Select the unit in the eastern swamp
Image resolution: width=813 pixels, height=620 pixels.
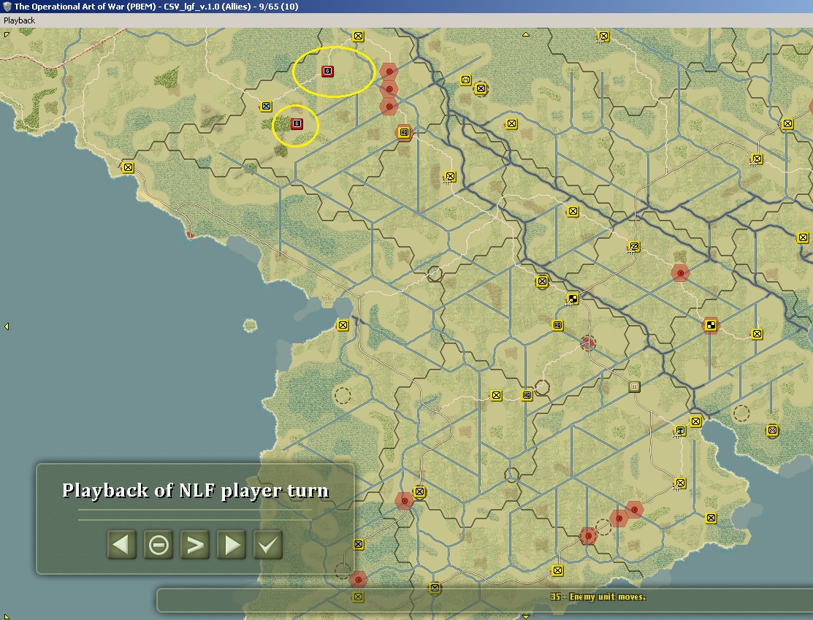pyautogui.click(x=772, y=430)
